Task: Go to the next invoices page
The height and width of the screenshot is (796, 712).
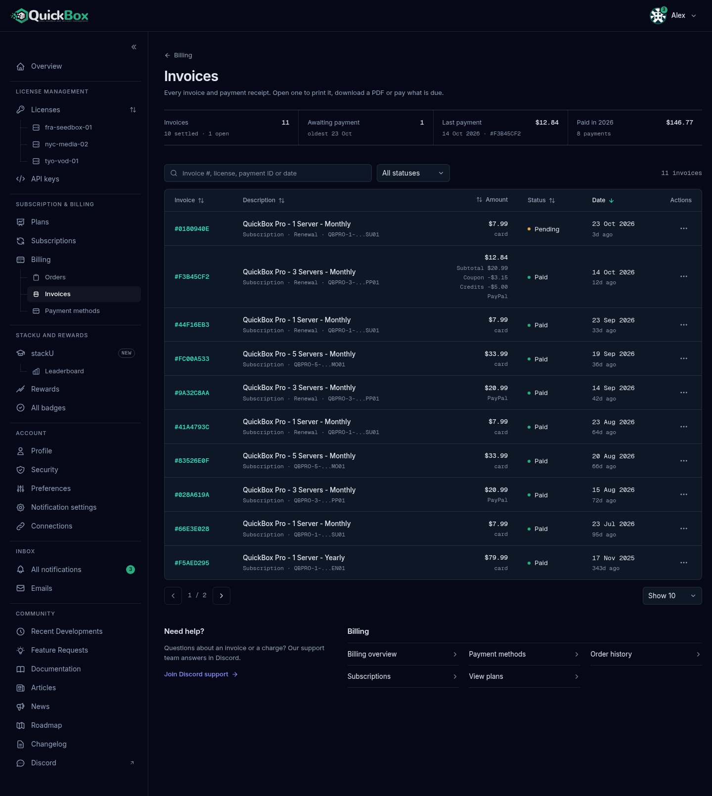Action: click(222, 595)
